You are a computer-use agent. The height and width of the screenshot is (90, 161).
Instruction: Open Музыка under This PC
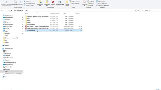point(7,60)
